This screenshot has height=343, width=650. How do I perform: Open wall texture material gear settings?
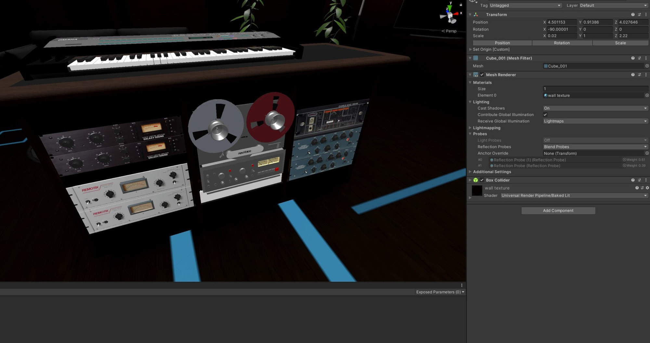(x=647, y=188)
